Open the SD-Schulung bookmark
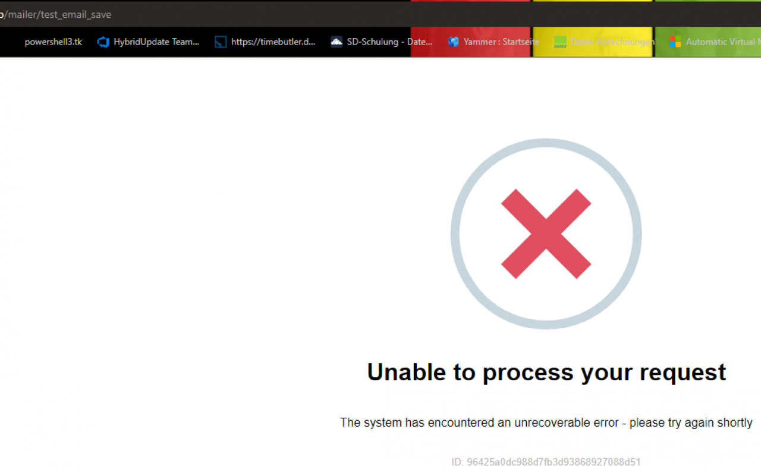The height and width of the screenshot is (470, 761). 382,42
